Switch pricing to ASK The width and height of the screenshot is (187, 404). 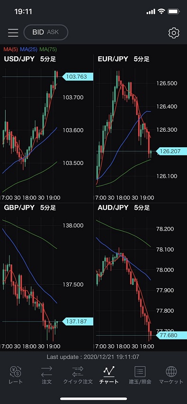(53, 32)
